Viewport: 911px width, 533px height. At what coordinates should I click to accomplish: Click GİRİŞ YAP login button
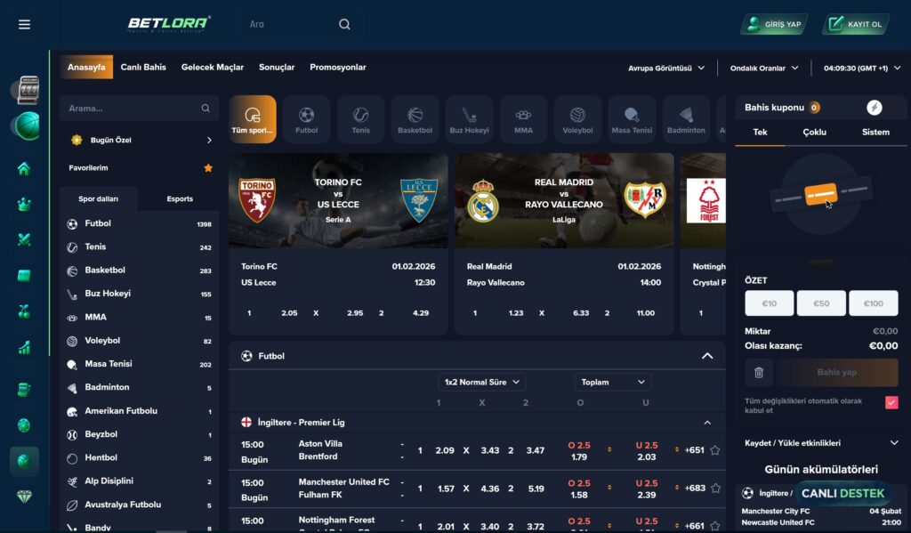[x=775, y=24]
